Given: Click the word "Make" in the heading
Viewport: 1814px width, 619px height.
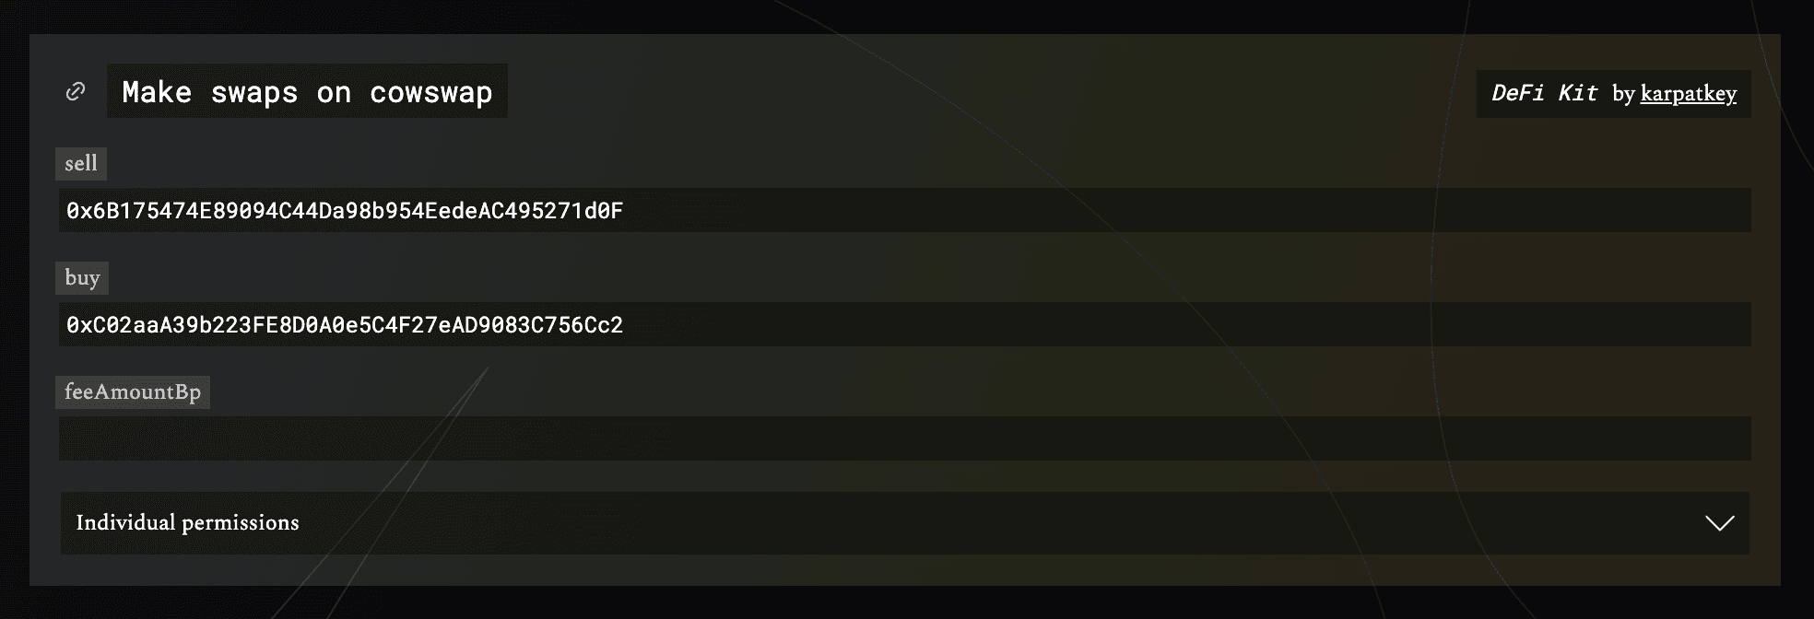Looking at the screenshot, I should coord(157,92).
